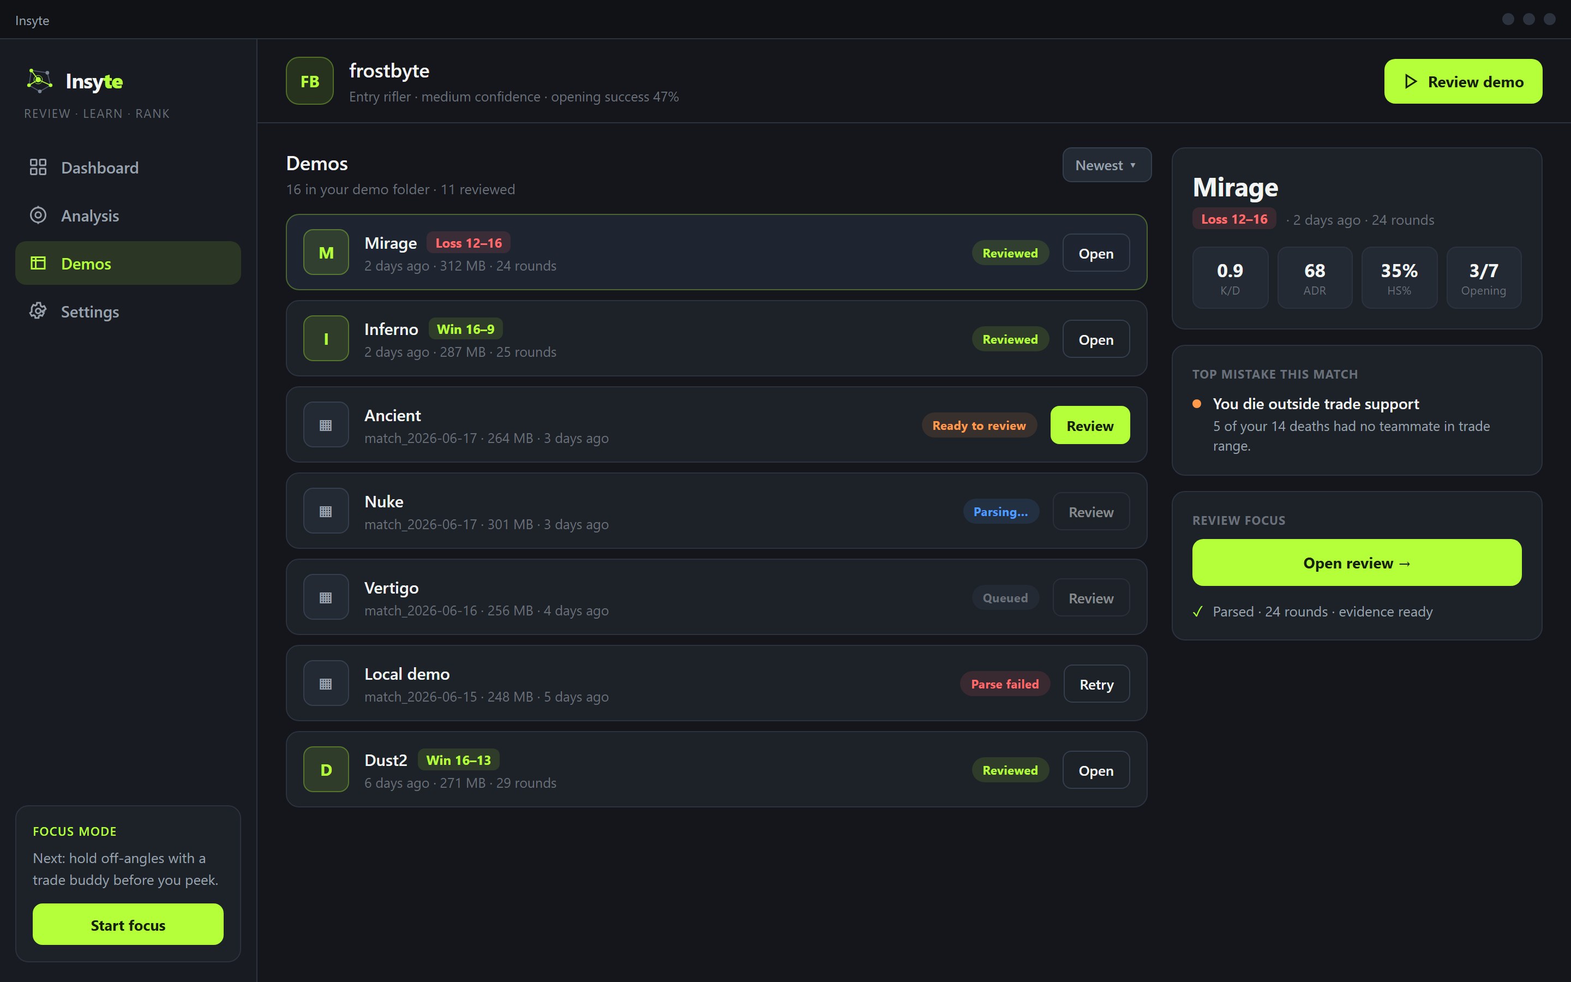
Task: Click the orange mistake bullet dot
Action: (1196, 403)
